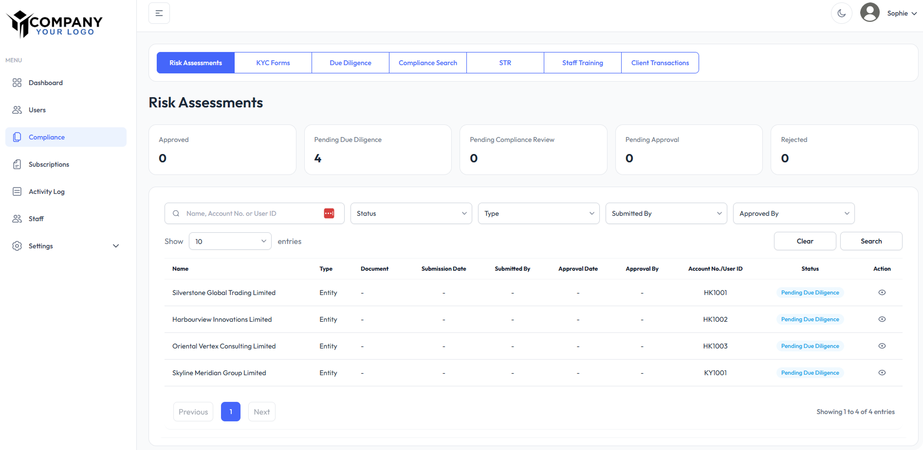Screen dimensions: 923x450
Task: Open Subscriptions via its sidebar icon
Action: (17, 164)
